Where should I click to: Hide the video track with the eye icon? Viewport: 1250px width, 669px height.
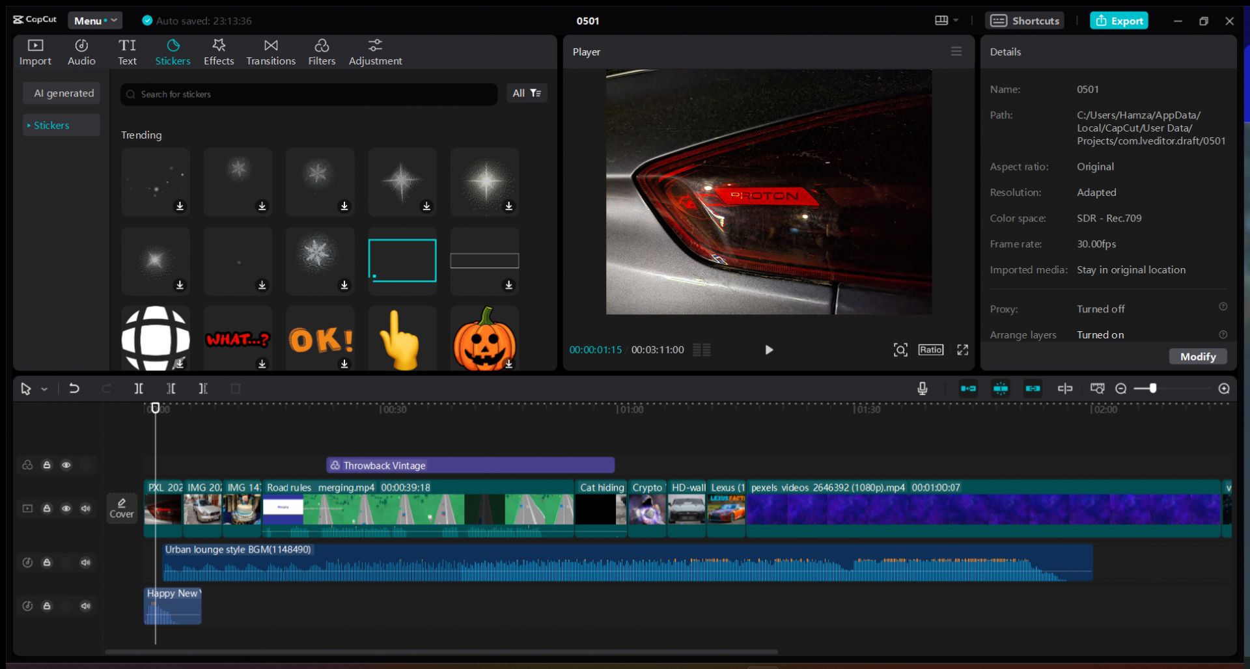click(x=66, y=508)
